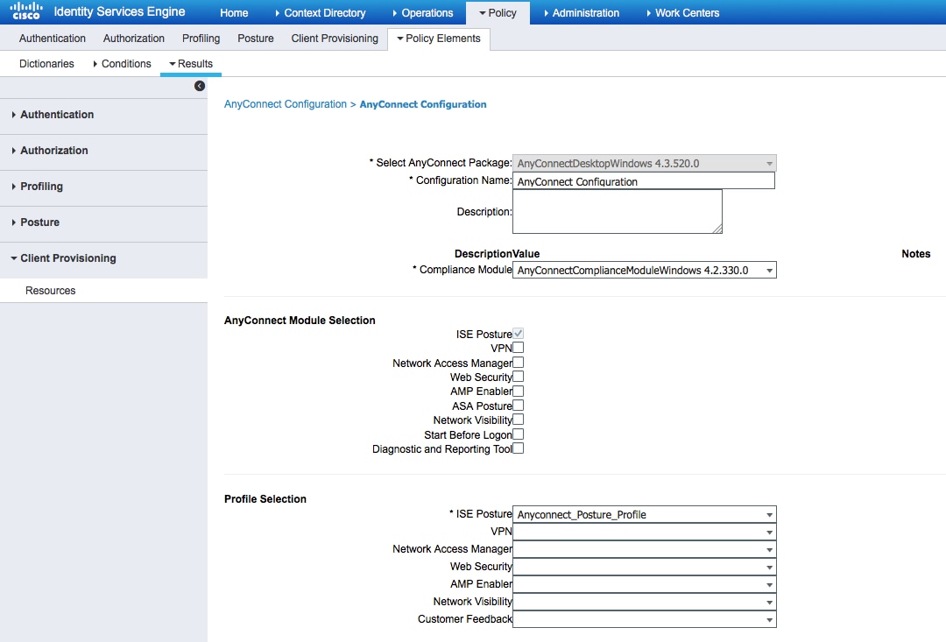Open the ISE Posture profile dropdown
946x642 pixels.
(x=645, y=514)
